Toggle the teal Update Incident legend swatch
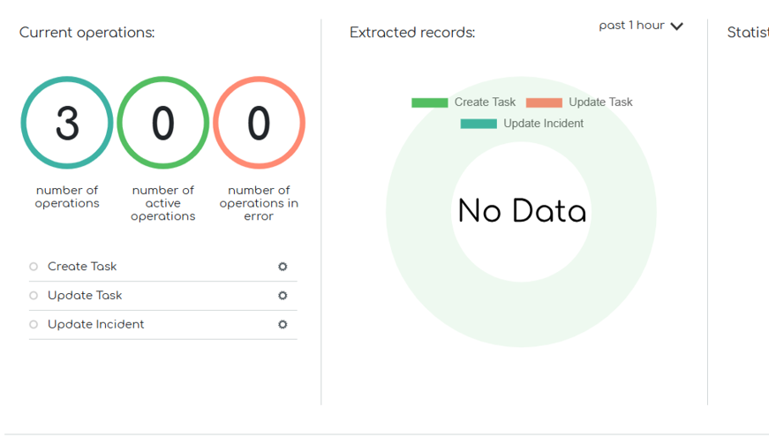The image size is (769, 437). 479,124
